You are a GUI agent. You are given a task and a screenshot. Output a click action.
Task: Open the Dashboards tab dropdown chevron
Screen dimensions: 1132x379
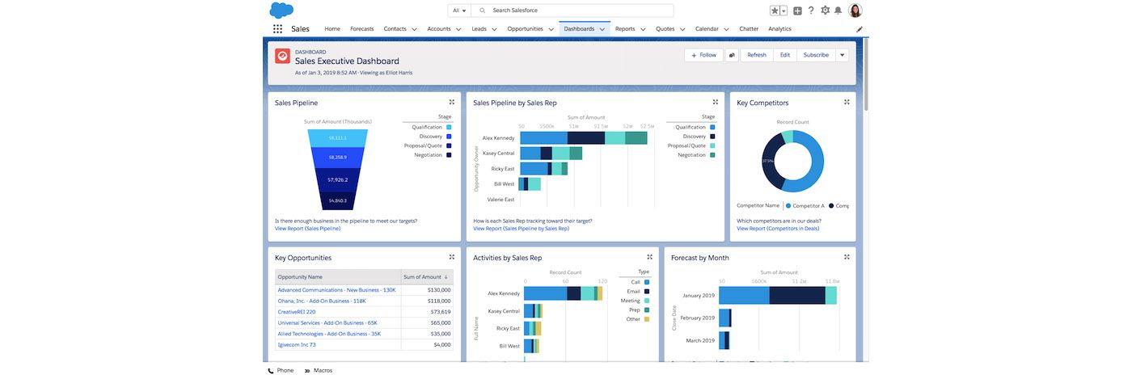point(602,29)
